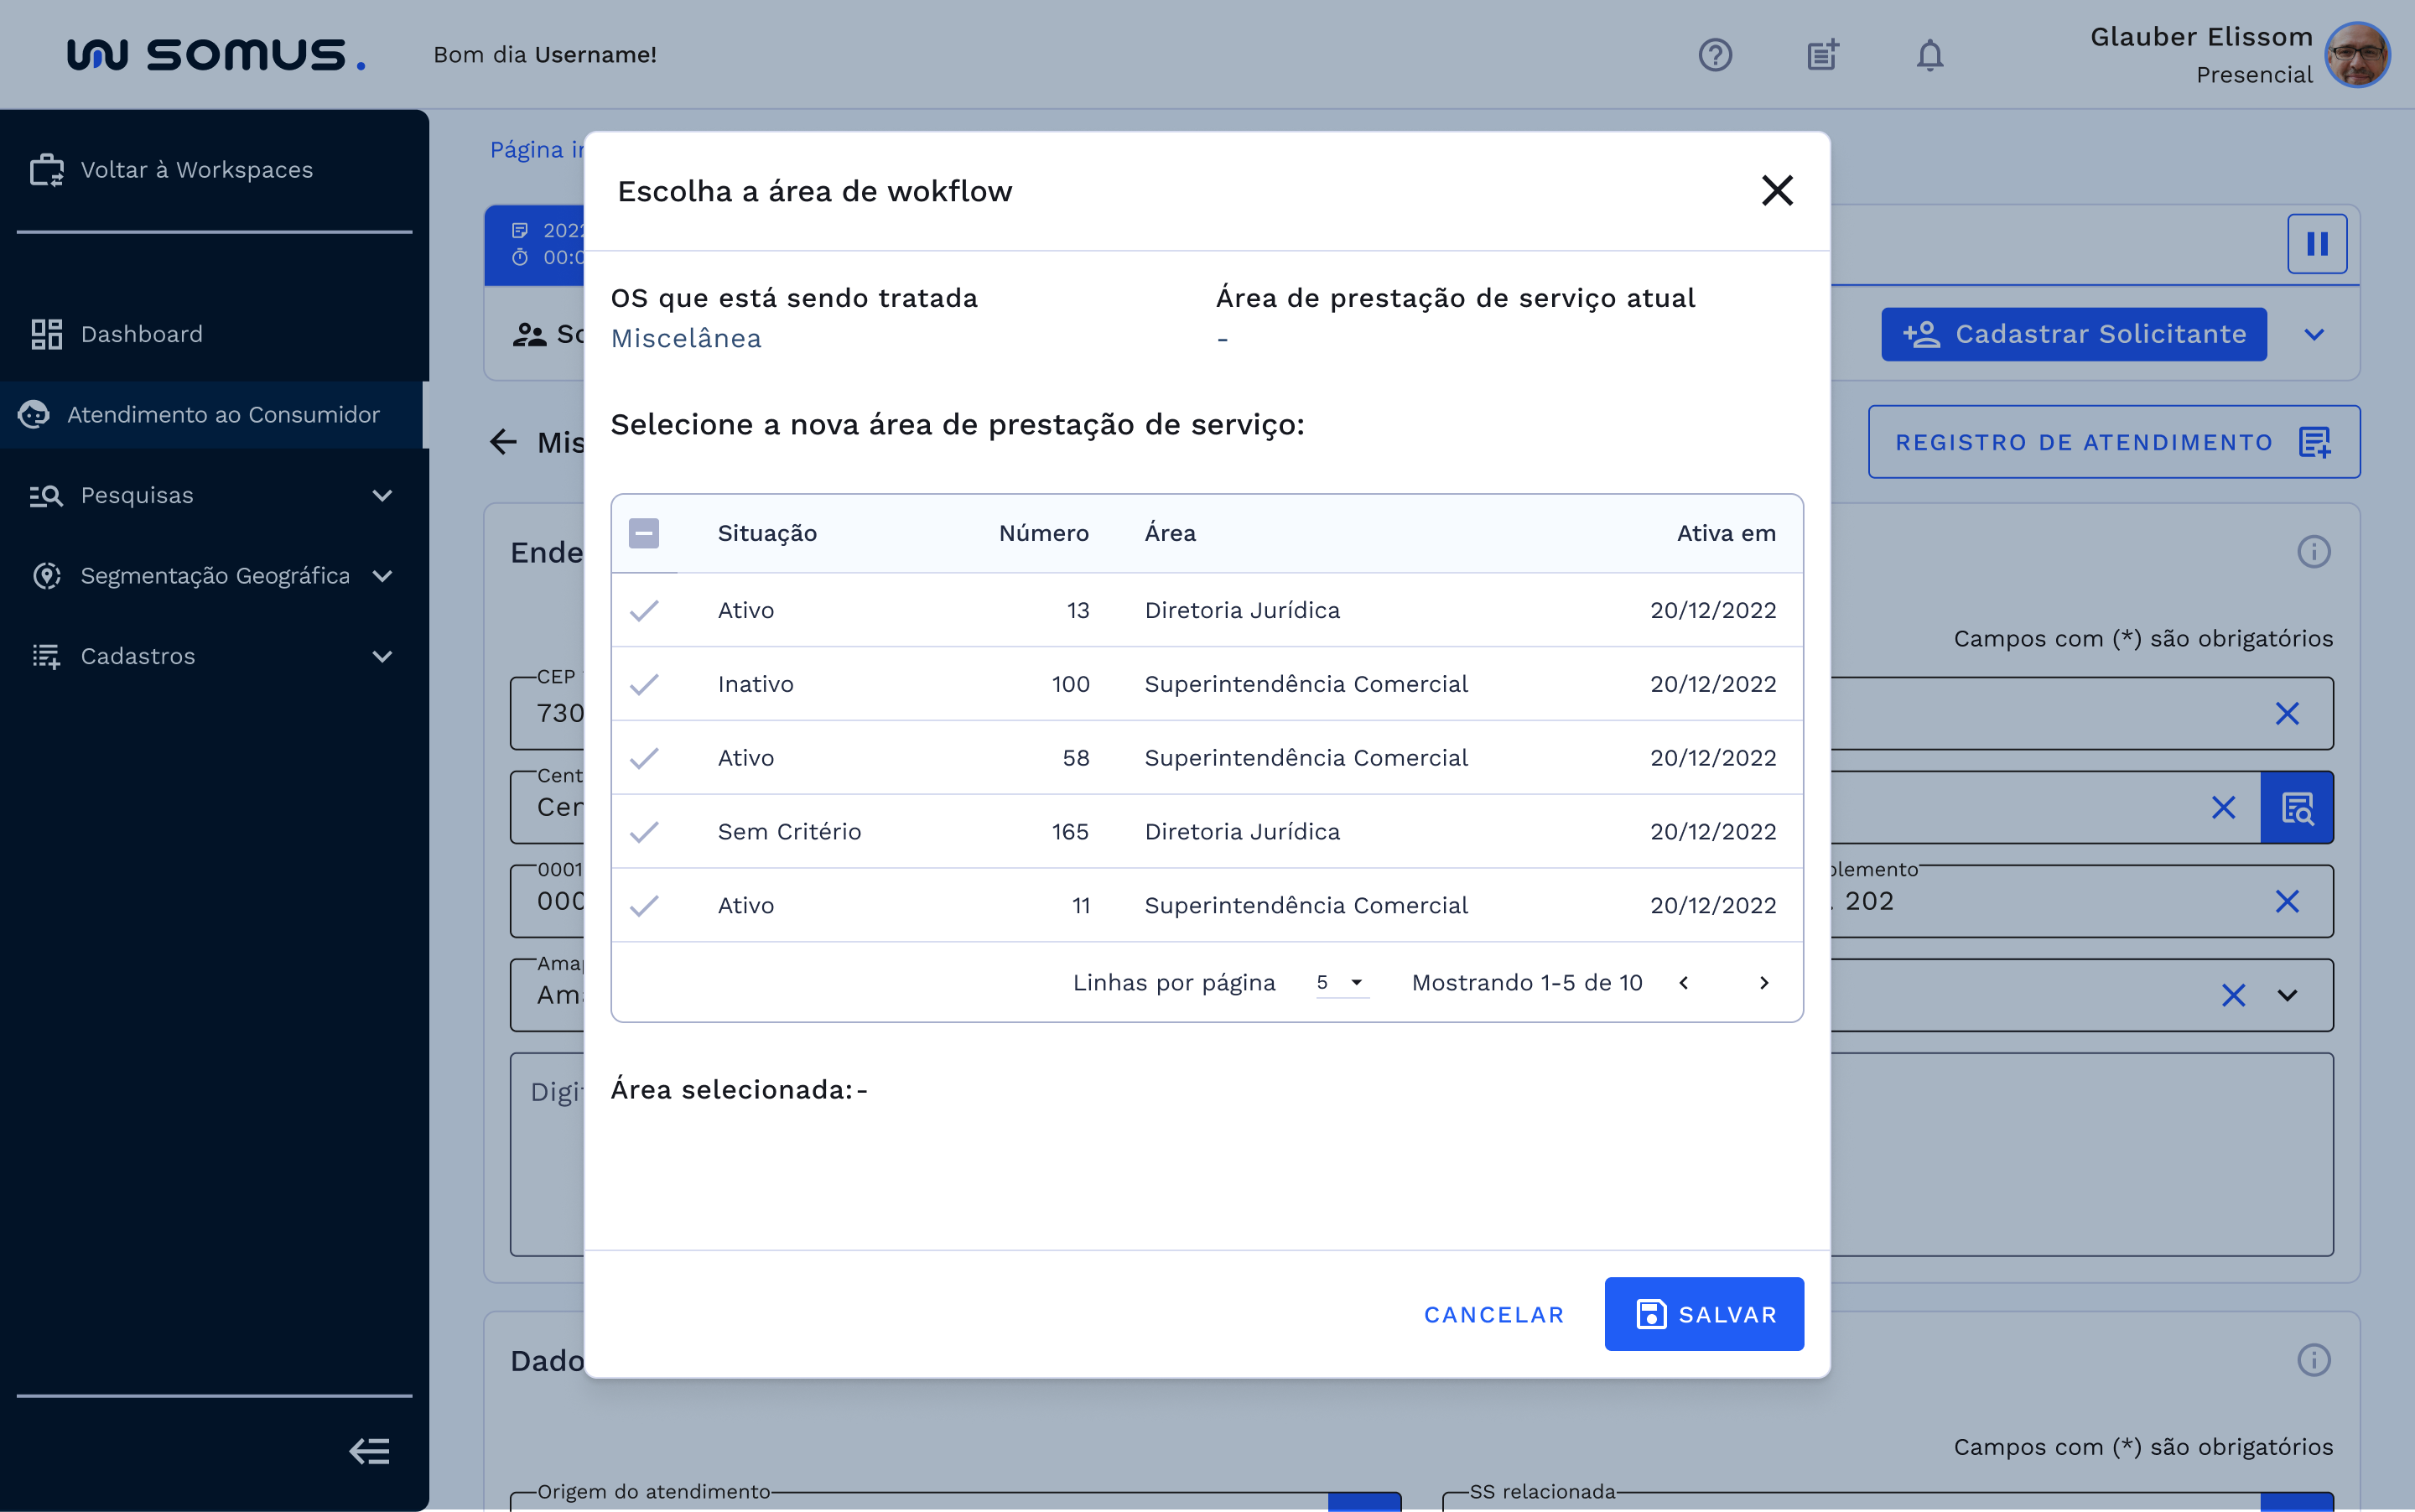Click the pause icon on the timer
This screenshot has height=1512, width=2415.
coord(2317,243)
